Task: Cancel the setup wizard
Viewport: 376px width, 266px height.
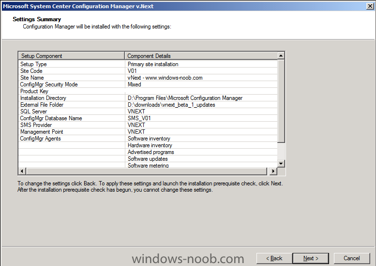Action: tap(351, 258)
